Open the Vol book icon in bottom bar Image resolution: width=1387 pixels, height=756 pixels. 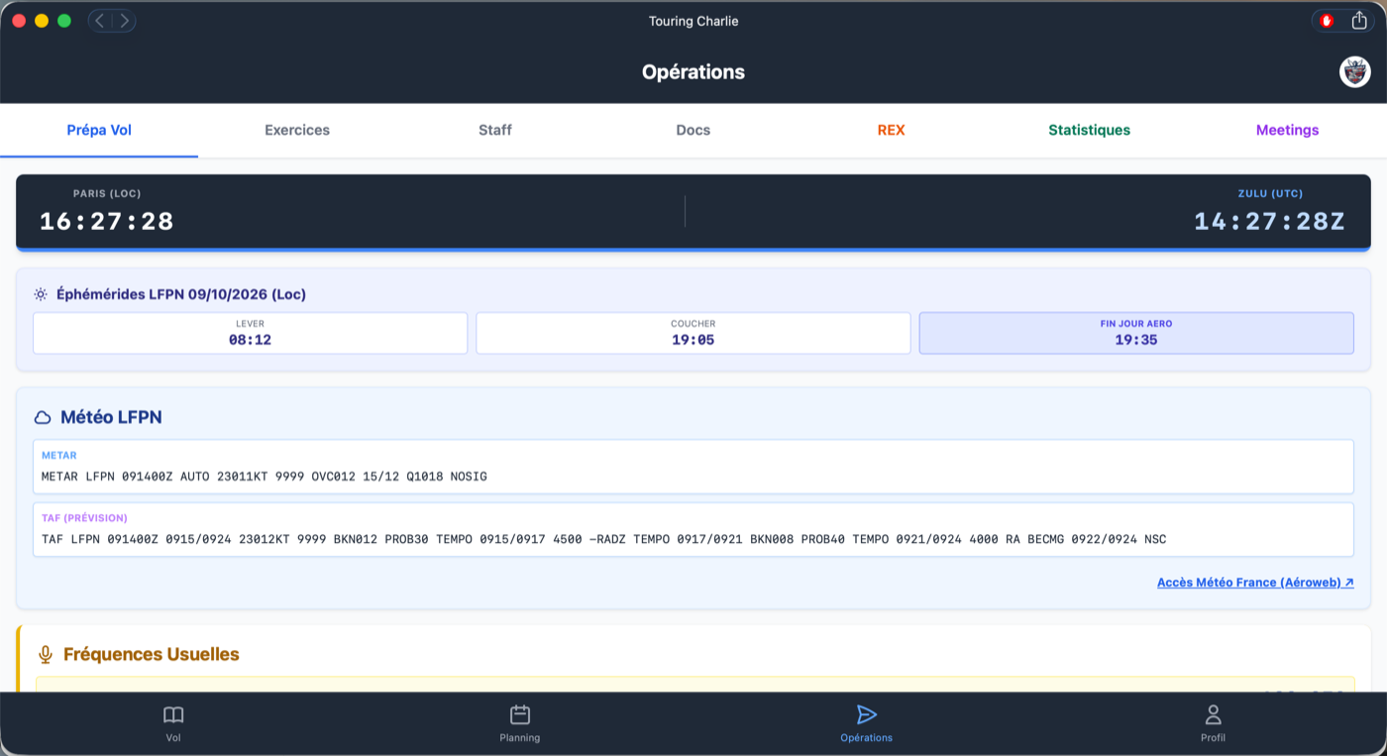[173, 715]
